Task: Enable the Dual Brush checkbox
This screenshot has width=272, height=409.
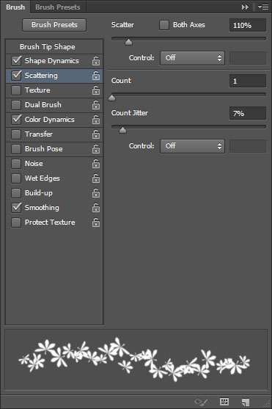Action: pos(16,105)
